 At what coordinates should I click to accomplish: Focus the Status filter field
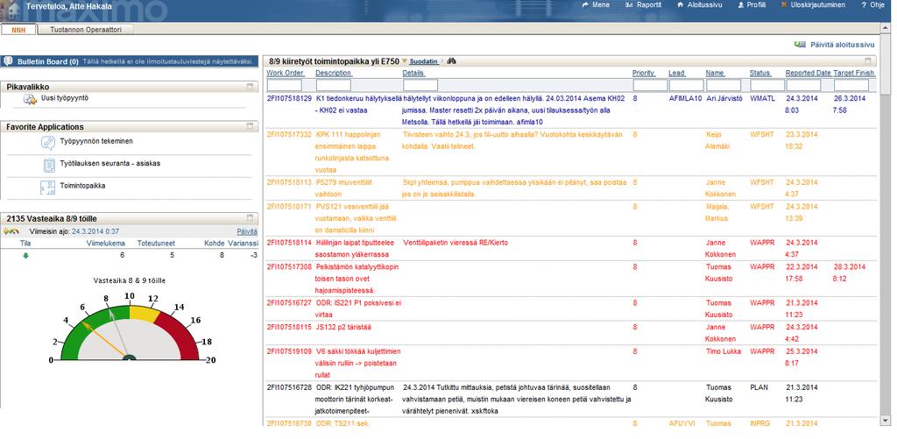[x=767, y=85]
